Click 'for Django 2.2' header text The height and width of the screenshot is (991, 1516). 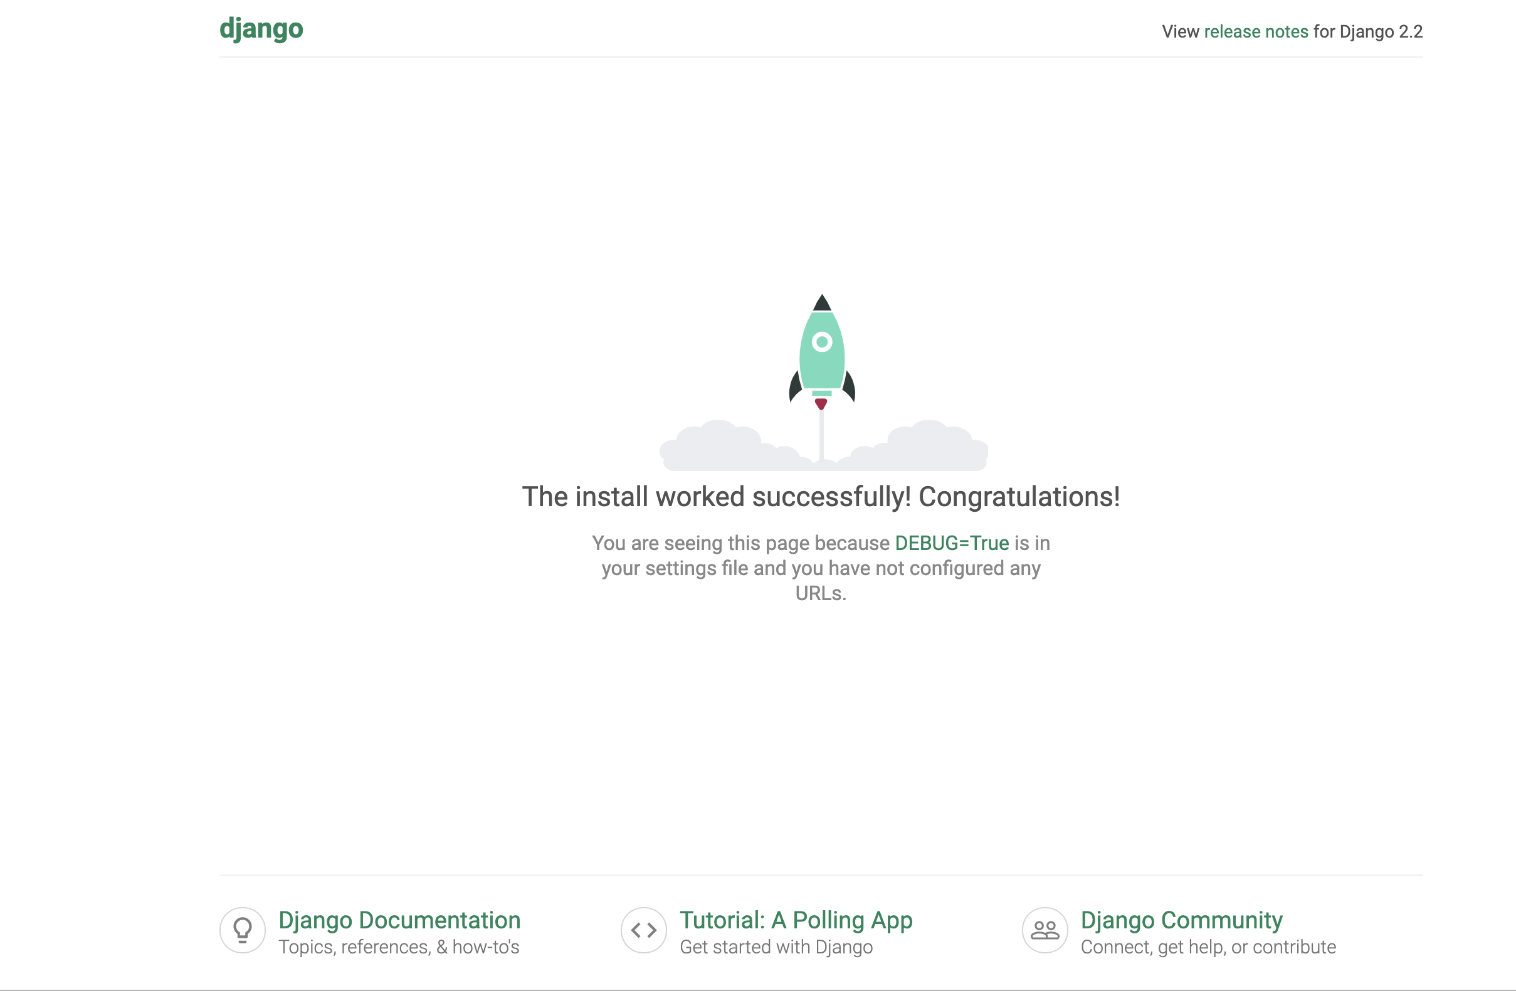[x=1367, y=32]
